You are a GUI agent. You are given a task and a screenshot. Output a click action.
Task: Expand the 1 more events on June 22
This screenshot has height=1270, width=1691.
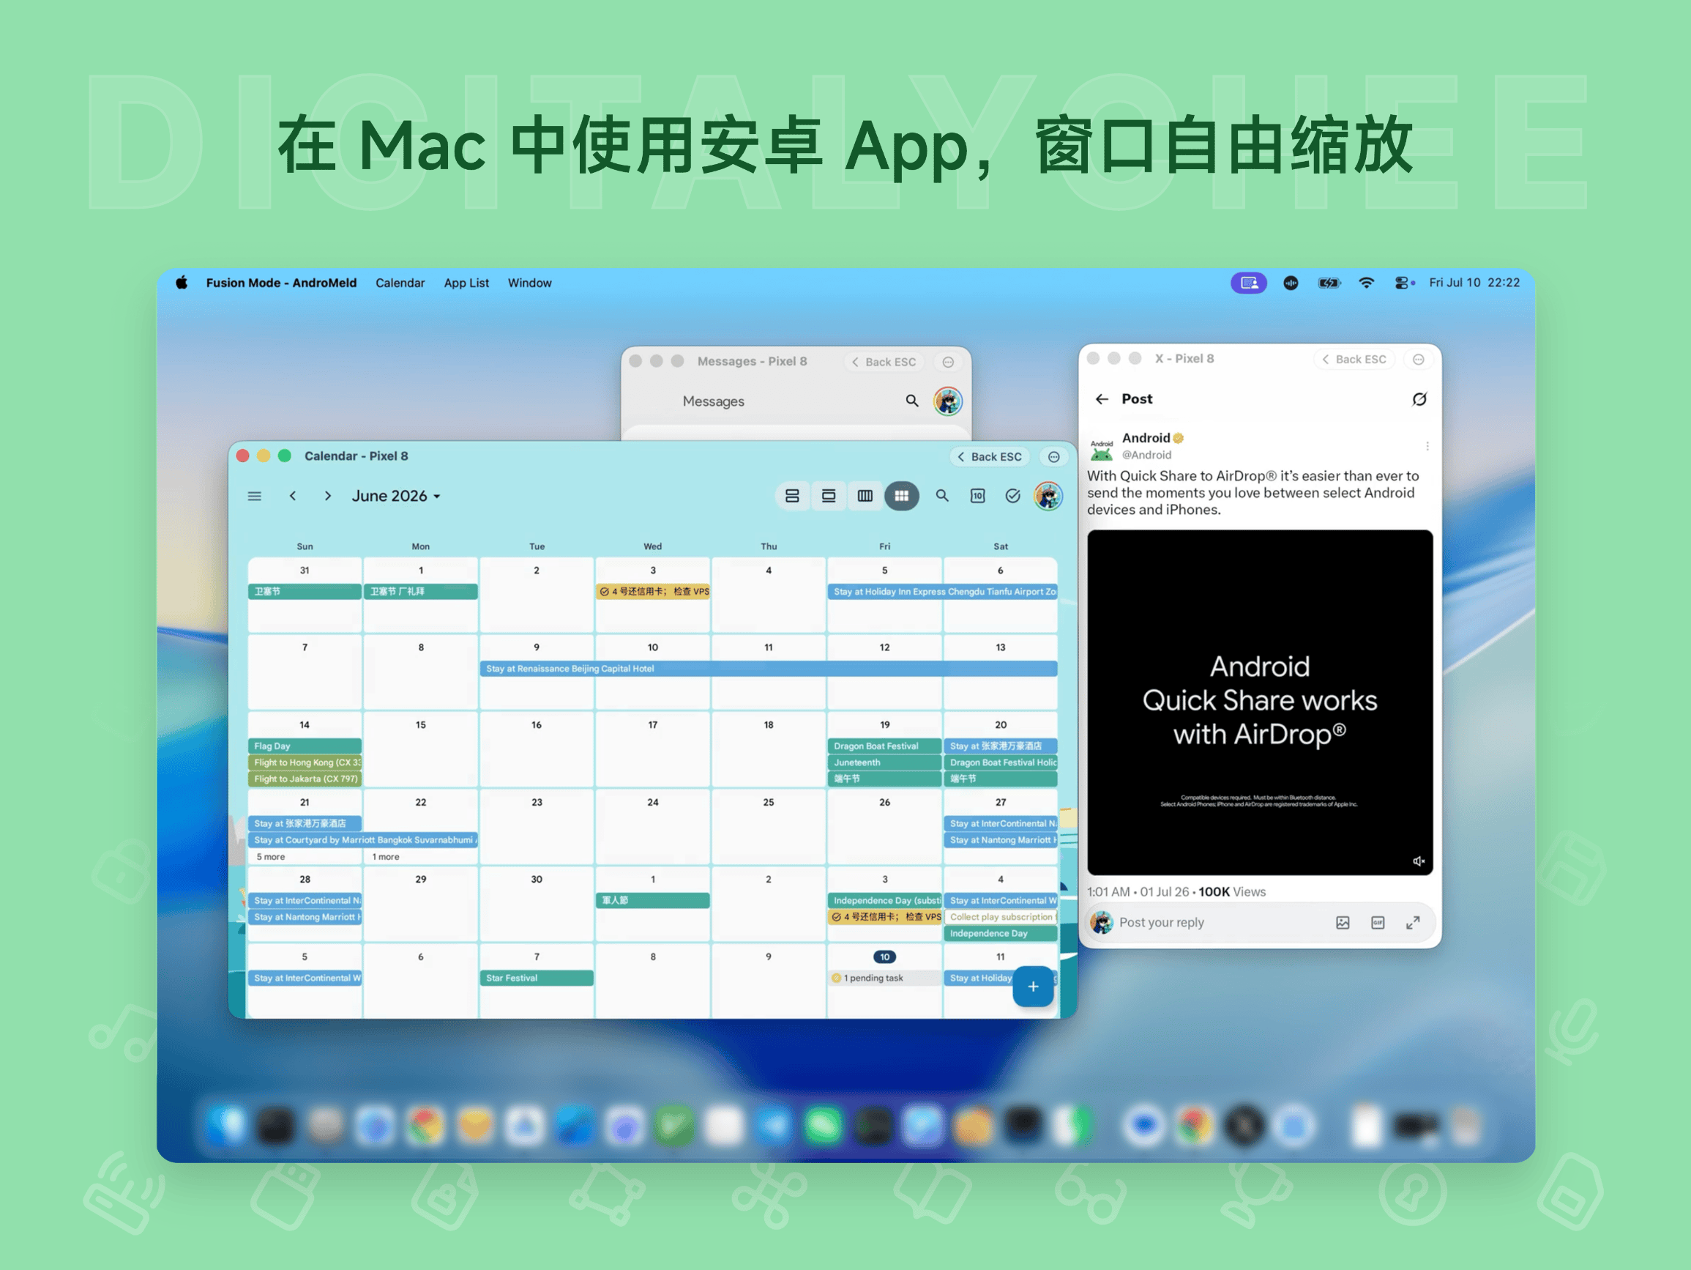click(x=386, y=857)
